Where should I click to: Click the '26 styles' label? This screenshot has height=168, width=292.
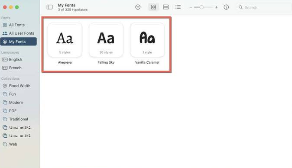click(106, 52)
